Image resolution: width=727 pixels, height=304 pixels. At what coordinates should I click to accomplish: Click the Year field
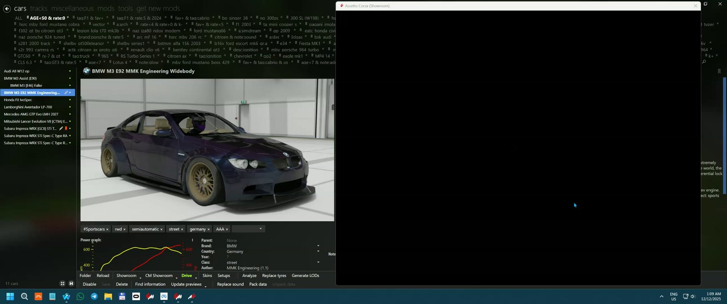[272, 257]
